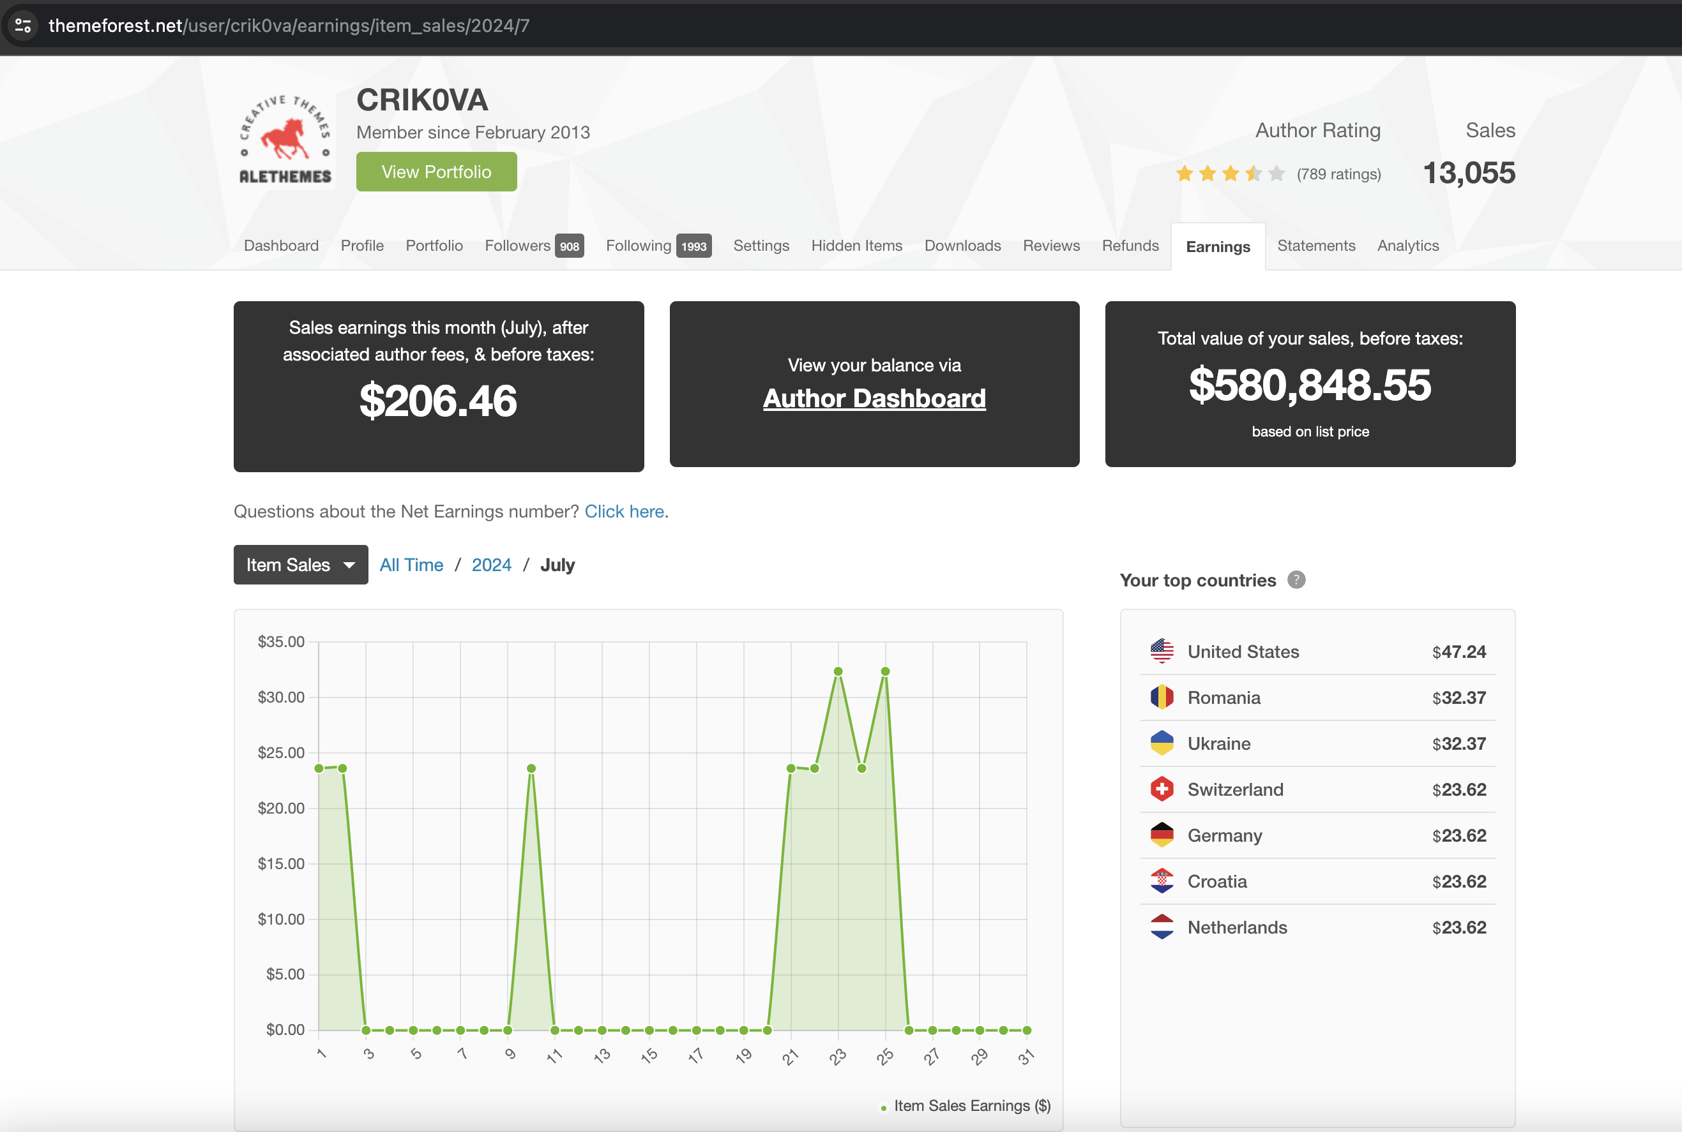The image size is (1682, 1132).
Task: Open the Downloads tab
Action: pos(962,246)
